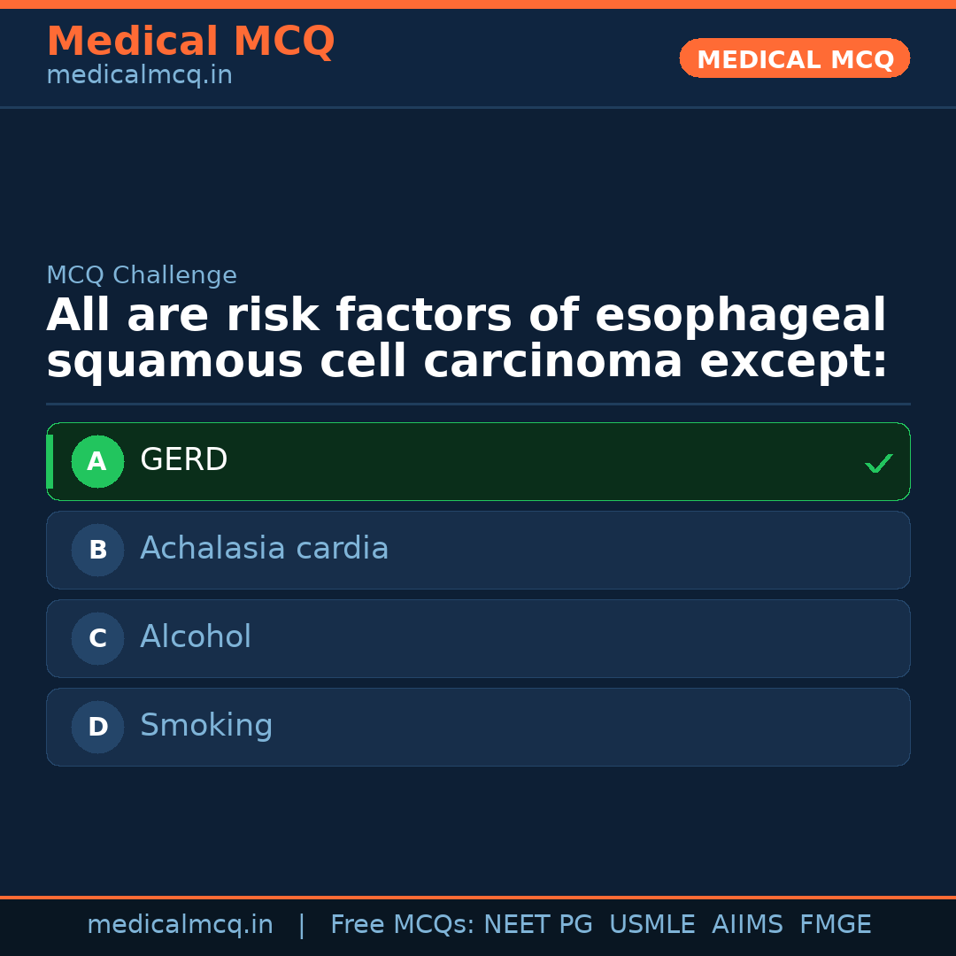This screenshot has width=956, height=956.
Task: Click the green checkmark on GERD option
Action: tap(878, 463)
